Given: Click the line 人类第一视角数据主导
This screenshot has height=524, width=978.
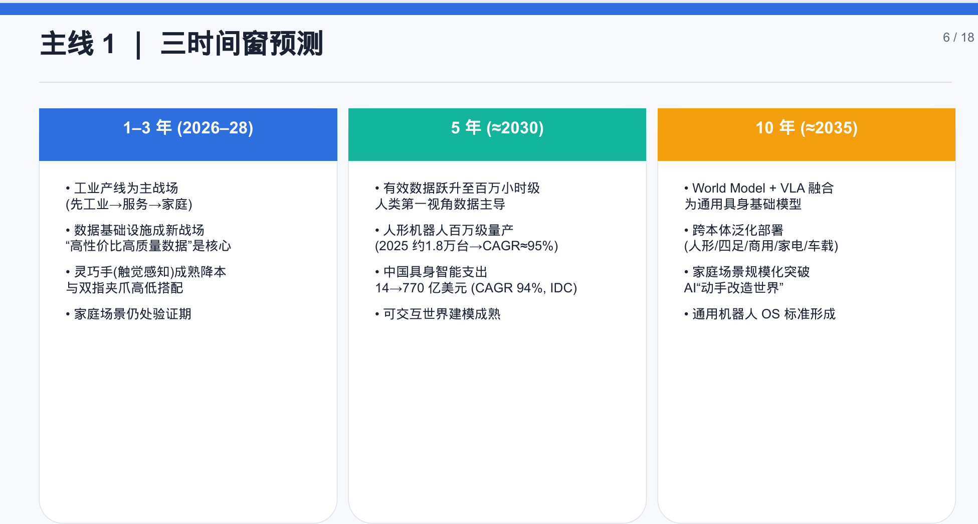Looking at the screenshot, I should pos(440,204).
